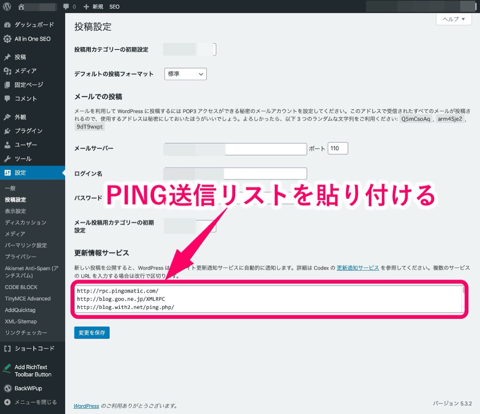Click the collapse menu arrow icon
The image size is (480, 414).
[7, 402]
